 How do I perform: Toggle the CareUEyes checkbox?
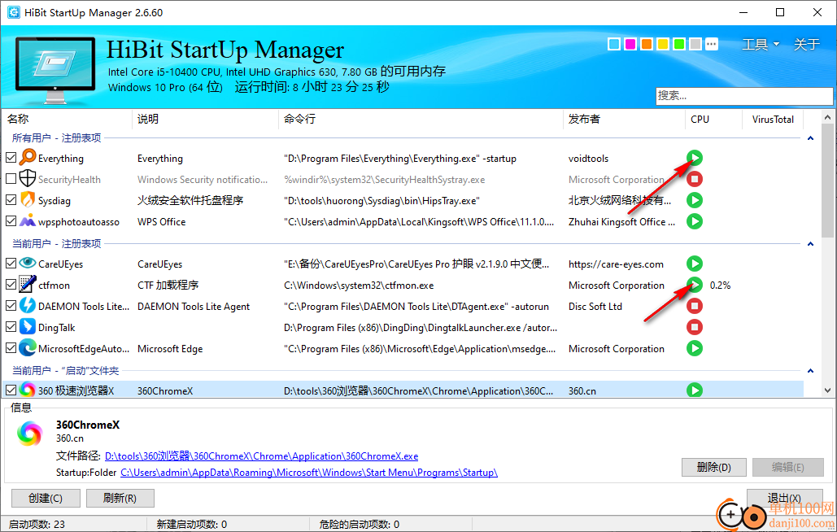click(11, 264)
